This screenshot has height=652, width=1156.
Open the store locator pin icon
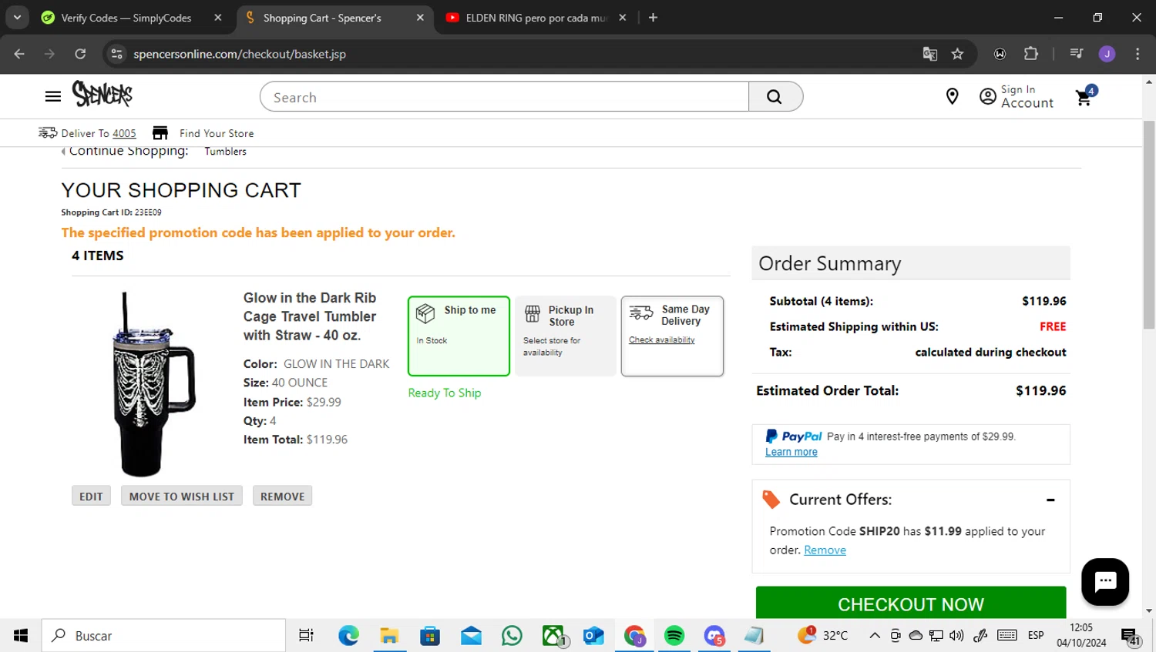tap(953, 96)
